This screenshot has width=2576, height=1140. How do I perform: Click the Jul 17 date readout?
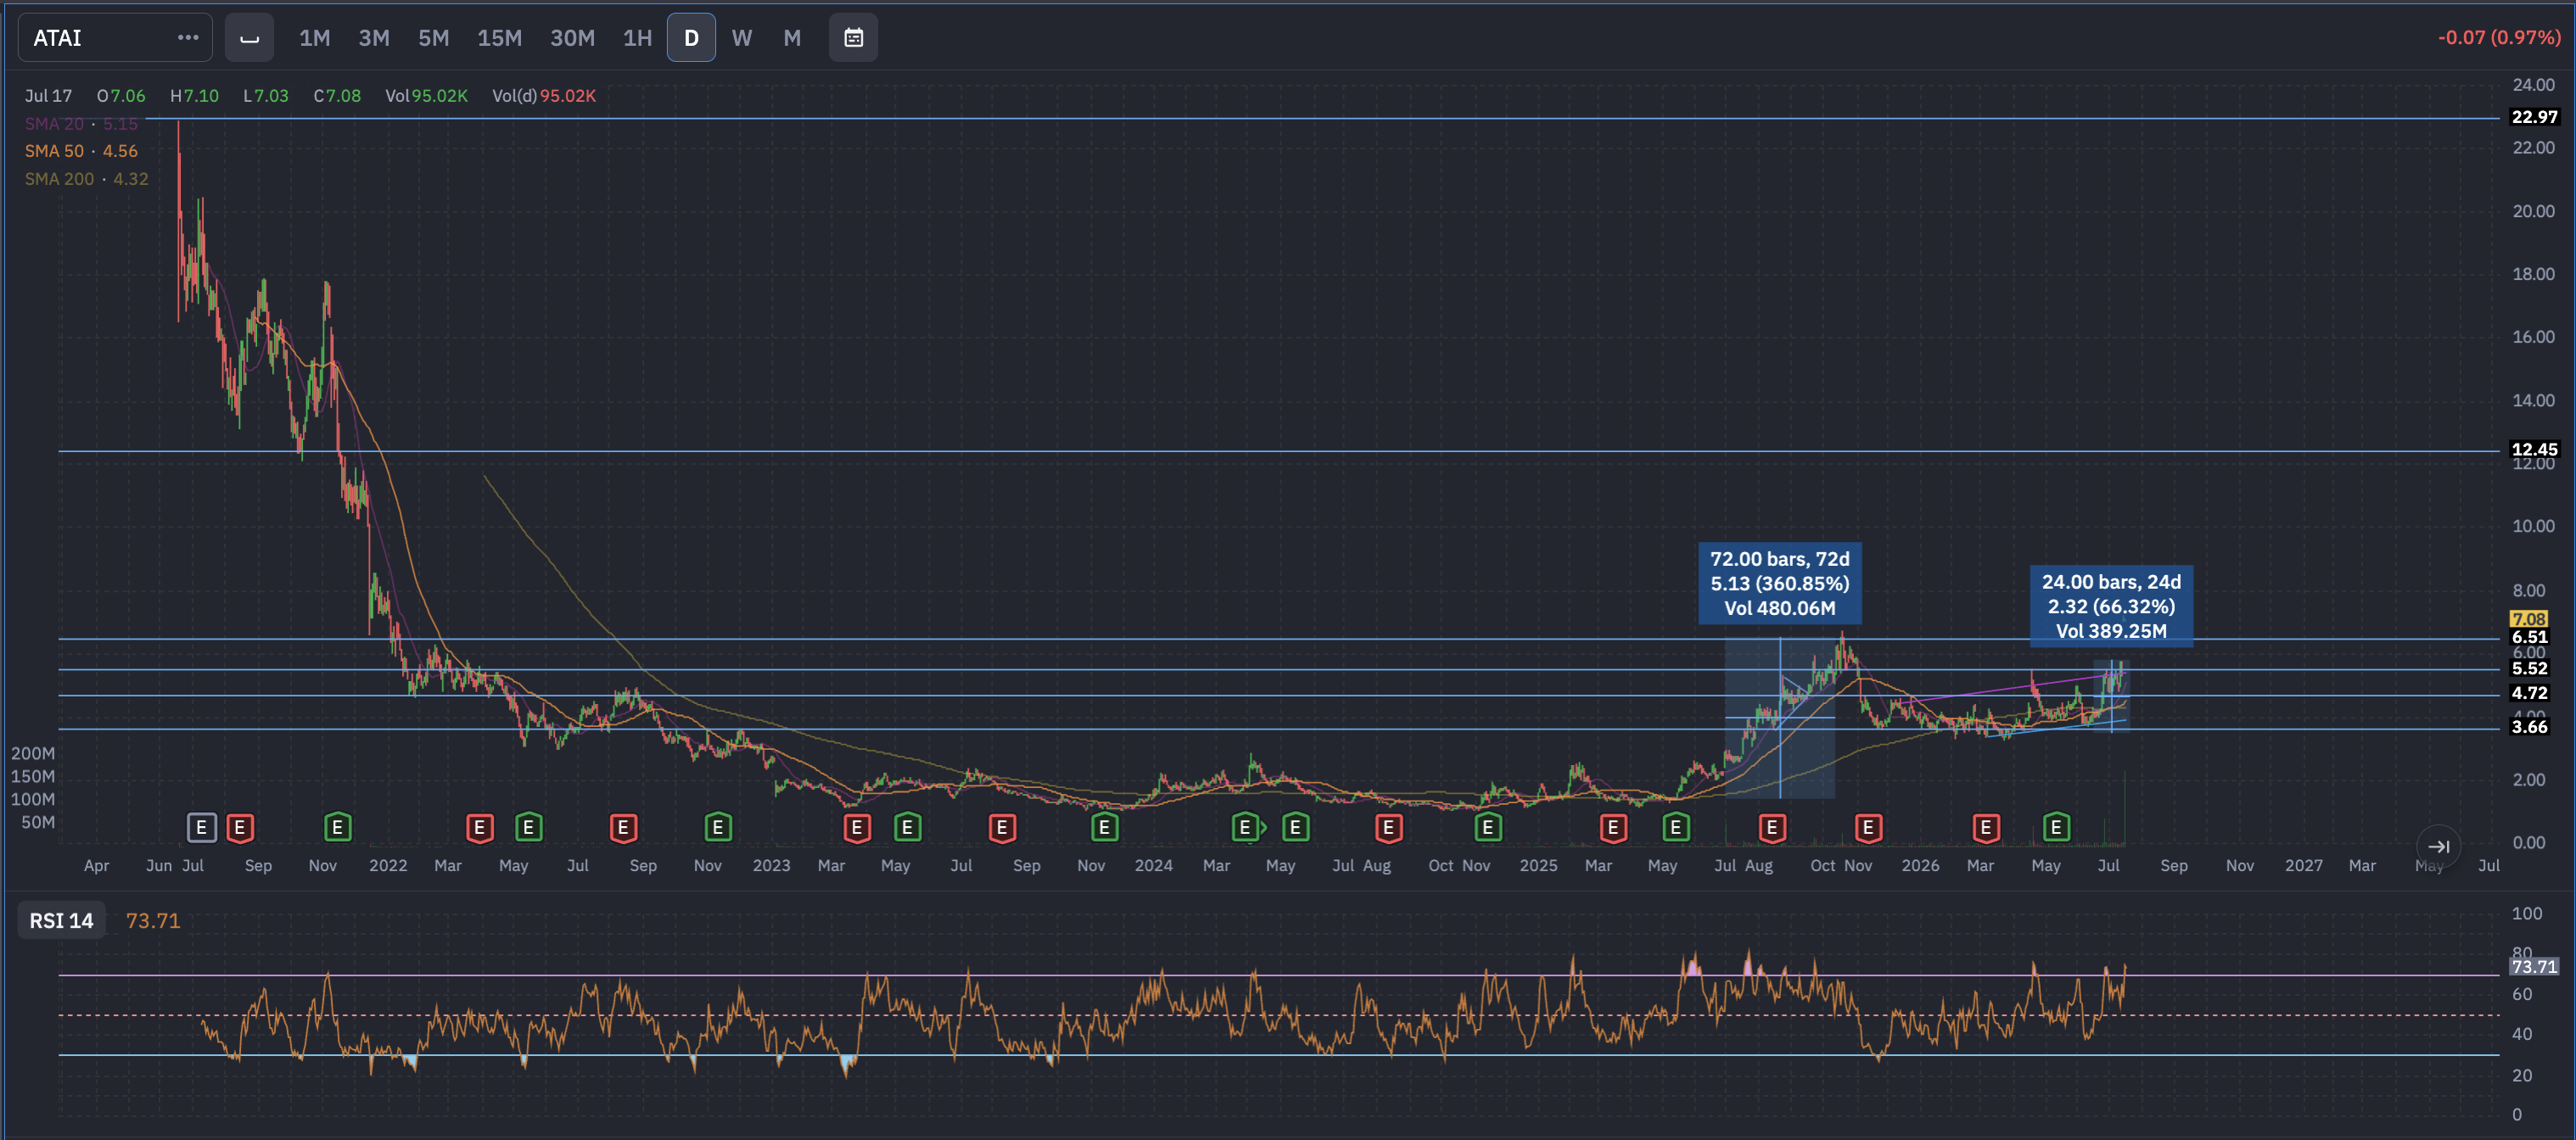[48, 96]
